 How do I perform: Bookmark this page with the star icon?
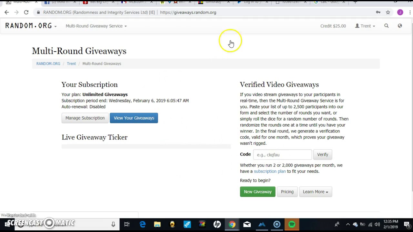[388, 12]
